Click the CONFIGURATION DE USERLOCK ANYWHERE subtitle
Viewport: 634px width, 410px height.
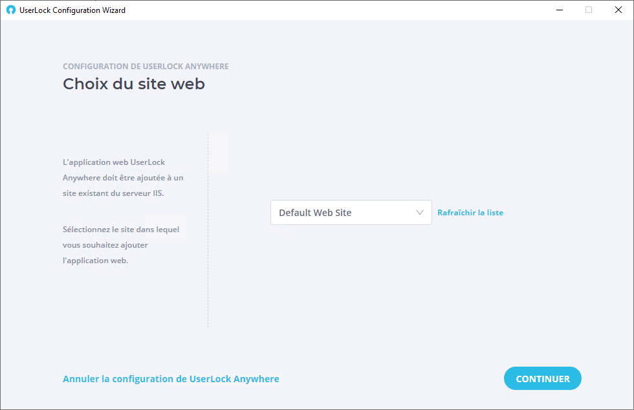146,67
